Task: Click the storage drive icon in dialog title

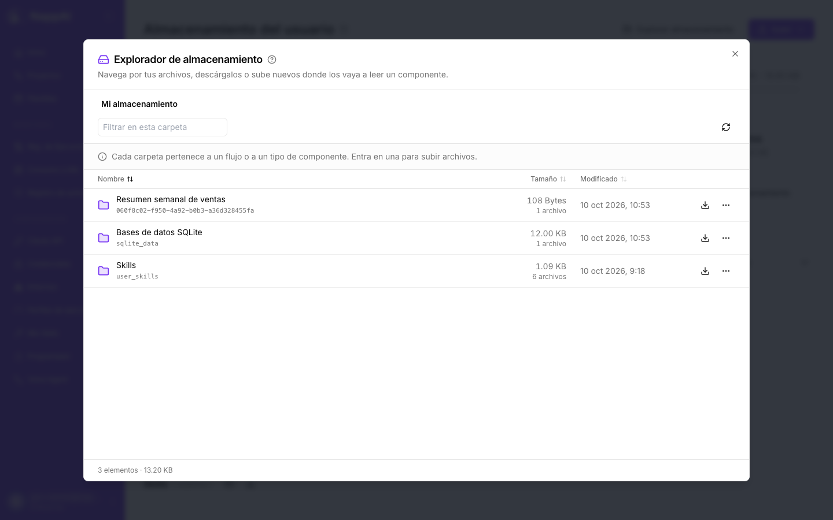Action: coord(104,60)
